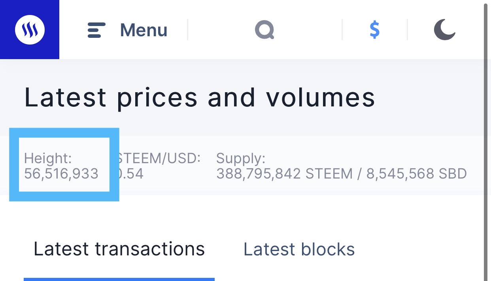Click the 8,545,568 SBD supply figure
Image resolution: width=491 pixels, height=281 pixels.
pyautogui.click(x=417, y=174)
